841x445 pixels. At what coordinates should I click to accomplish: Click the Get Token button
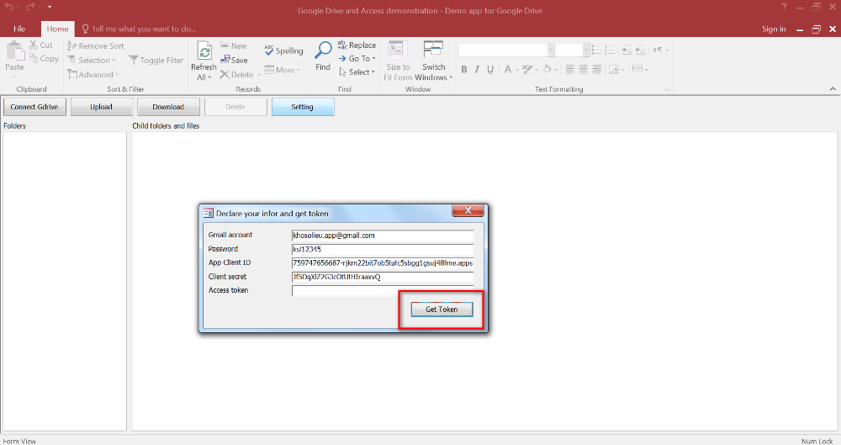pyautogui.click(x=442, y=310)
